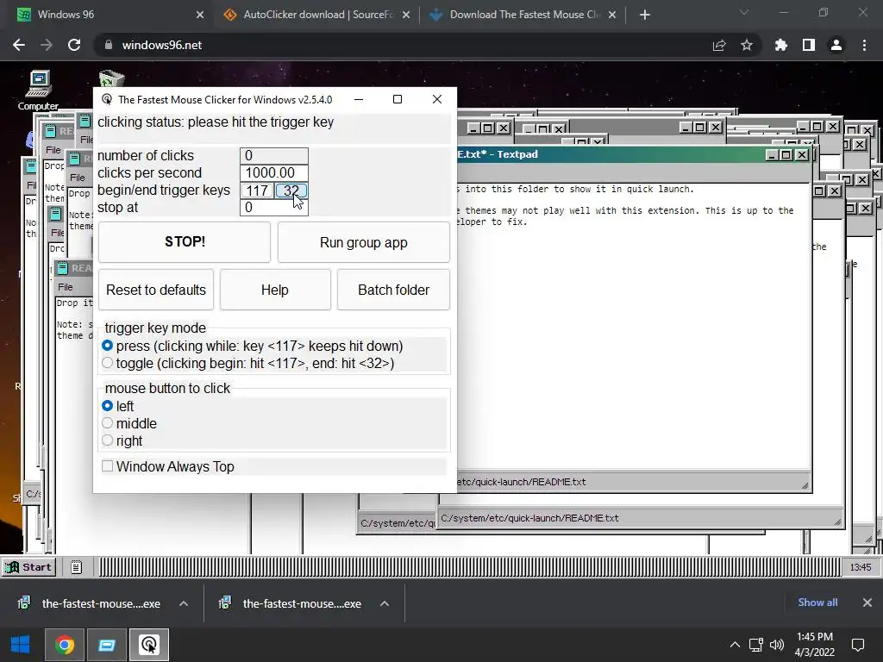Screen dimensions: 883x662
Task: Open Windows notification center icon
Action: 858,645
